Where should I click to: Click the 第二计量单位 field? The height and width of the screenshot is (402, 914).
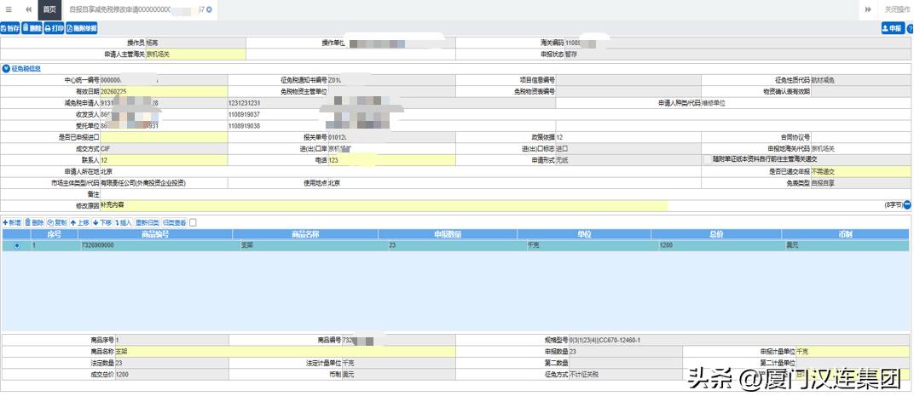pyautogui.click(x=853, y=363)
